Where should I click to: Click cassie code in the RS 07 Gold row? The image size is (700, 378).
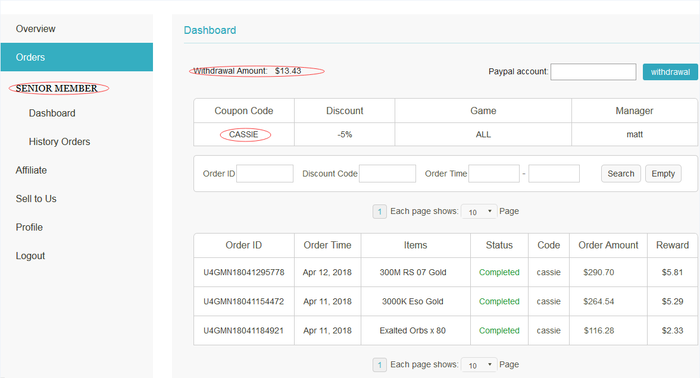click(x=549, y=272)
